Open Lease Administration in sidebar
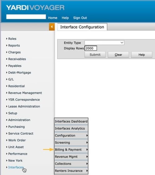The height and width of the screenshot is (175, 155). point(23,106)
